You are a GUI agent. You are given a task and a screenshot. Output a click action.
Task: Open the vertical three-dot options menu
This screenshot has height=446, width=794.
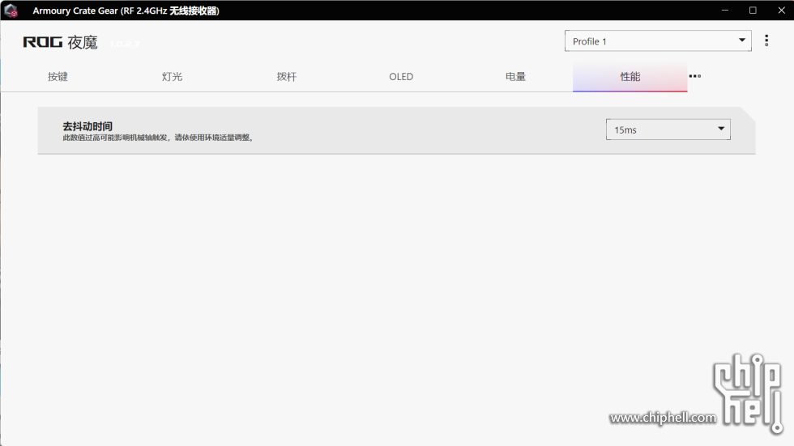point(766,40)
